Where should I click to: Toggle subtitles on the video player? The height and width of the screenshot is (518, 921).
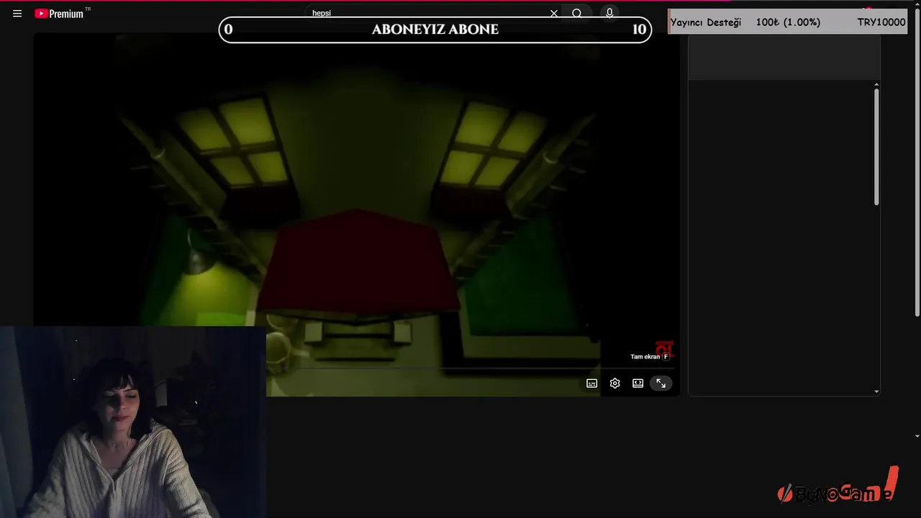[x=591, y=383]
